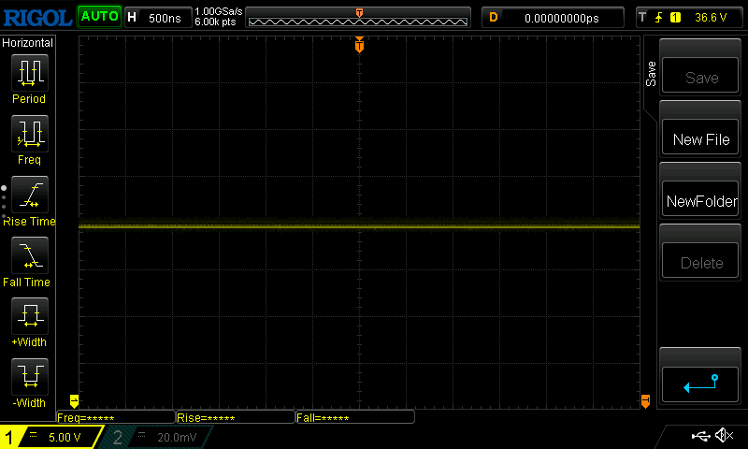Select the +Width measurement icon

pos(30,316)
